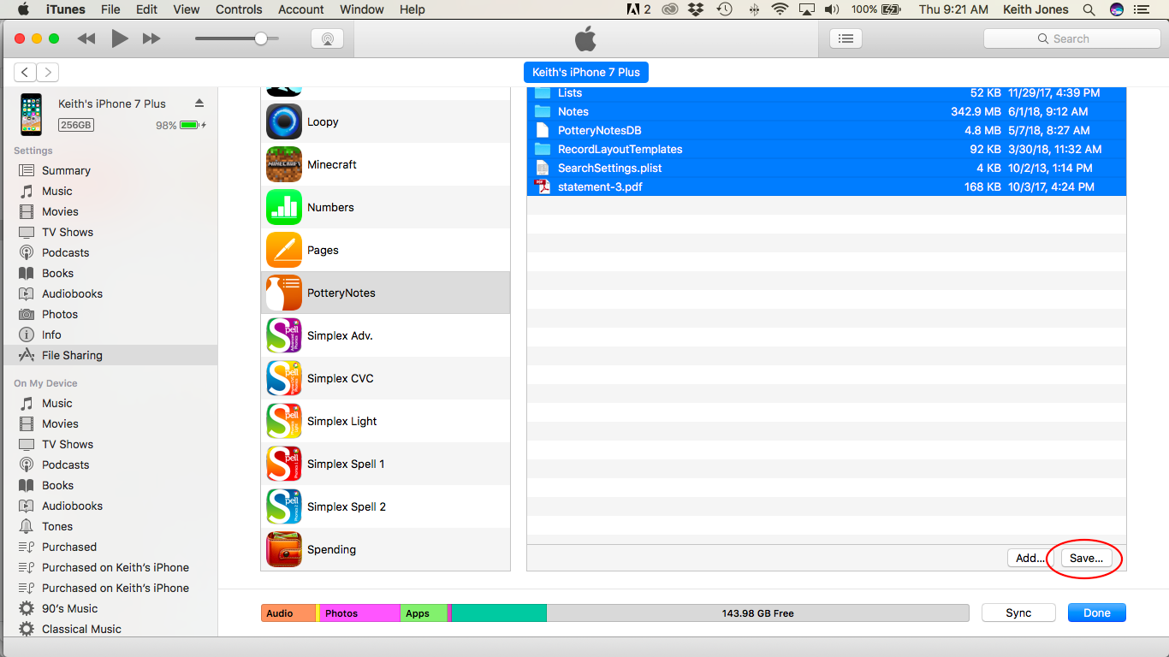
Task: Go back using the left chevron
Action: pos(26,73)
